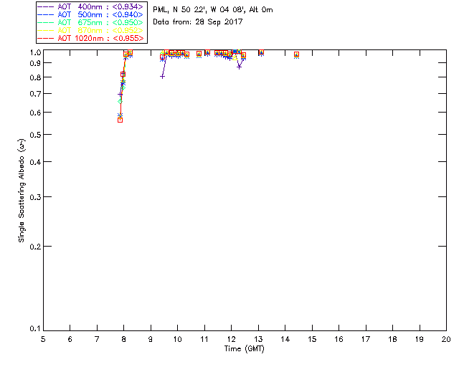The image size is (459, 367).
Task: Click x-axis tick label 17
Action: [366, 339]
